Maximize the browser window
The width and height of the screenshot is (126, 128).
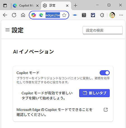tap(109, 5)
